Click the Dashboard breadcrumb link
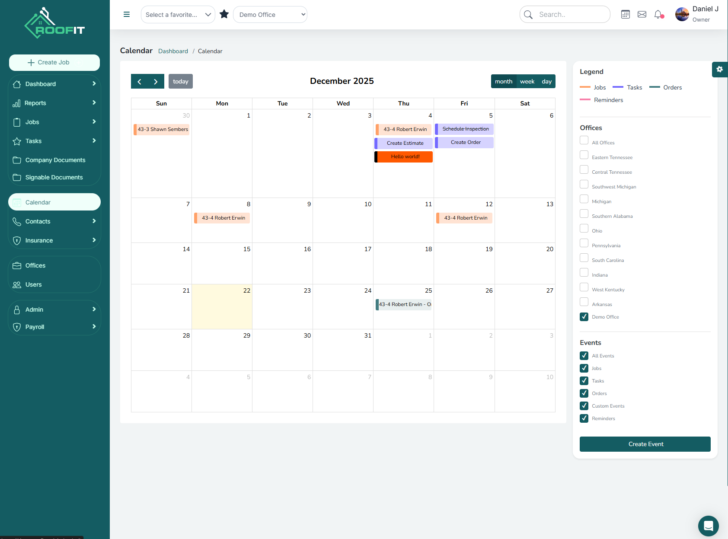Viewport: 728px width, 539px height. click(x=173, y=51)
